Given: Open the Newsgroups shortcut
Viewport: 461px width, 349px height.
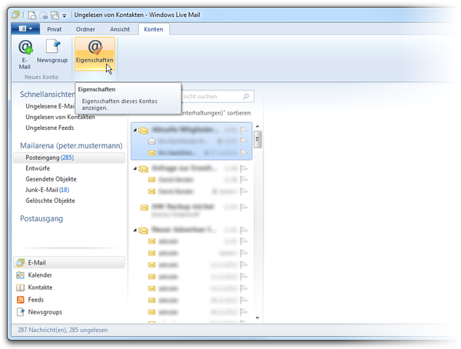Looking at the screenshot, I should pos(39,312).
